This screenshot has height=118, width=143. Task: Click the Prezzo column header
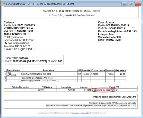94,70
